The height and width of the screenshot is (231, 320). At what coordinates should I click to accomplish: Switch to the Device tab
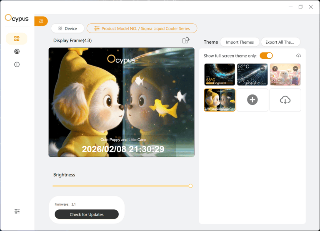click(67, 28)
